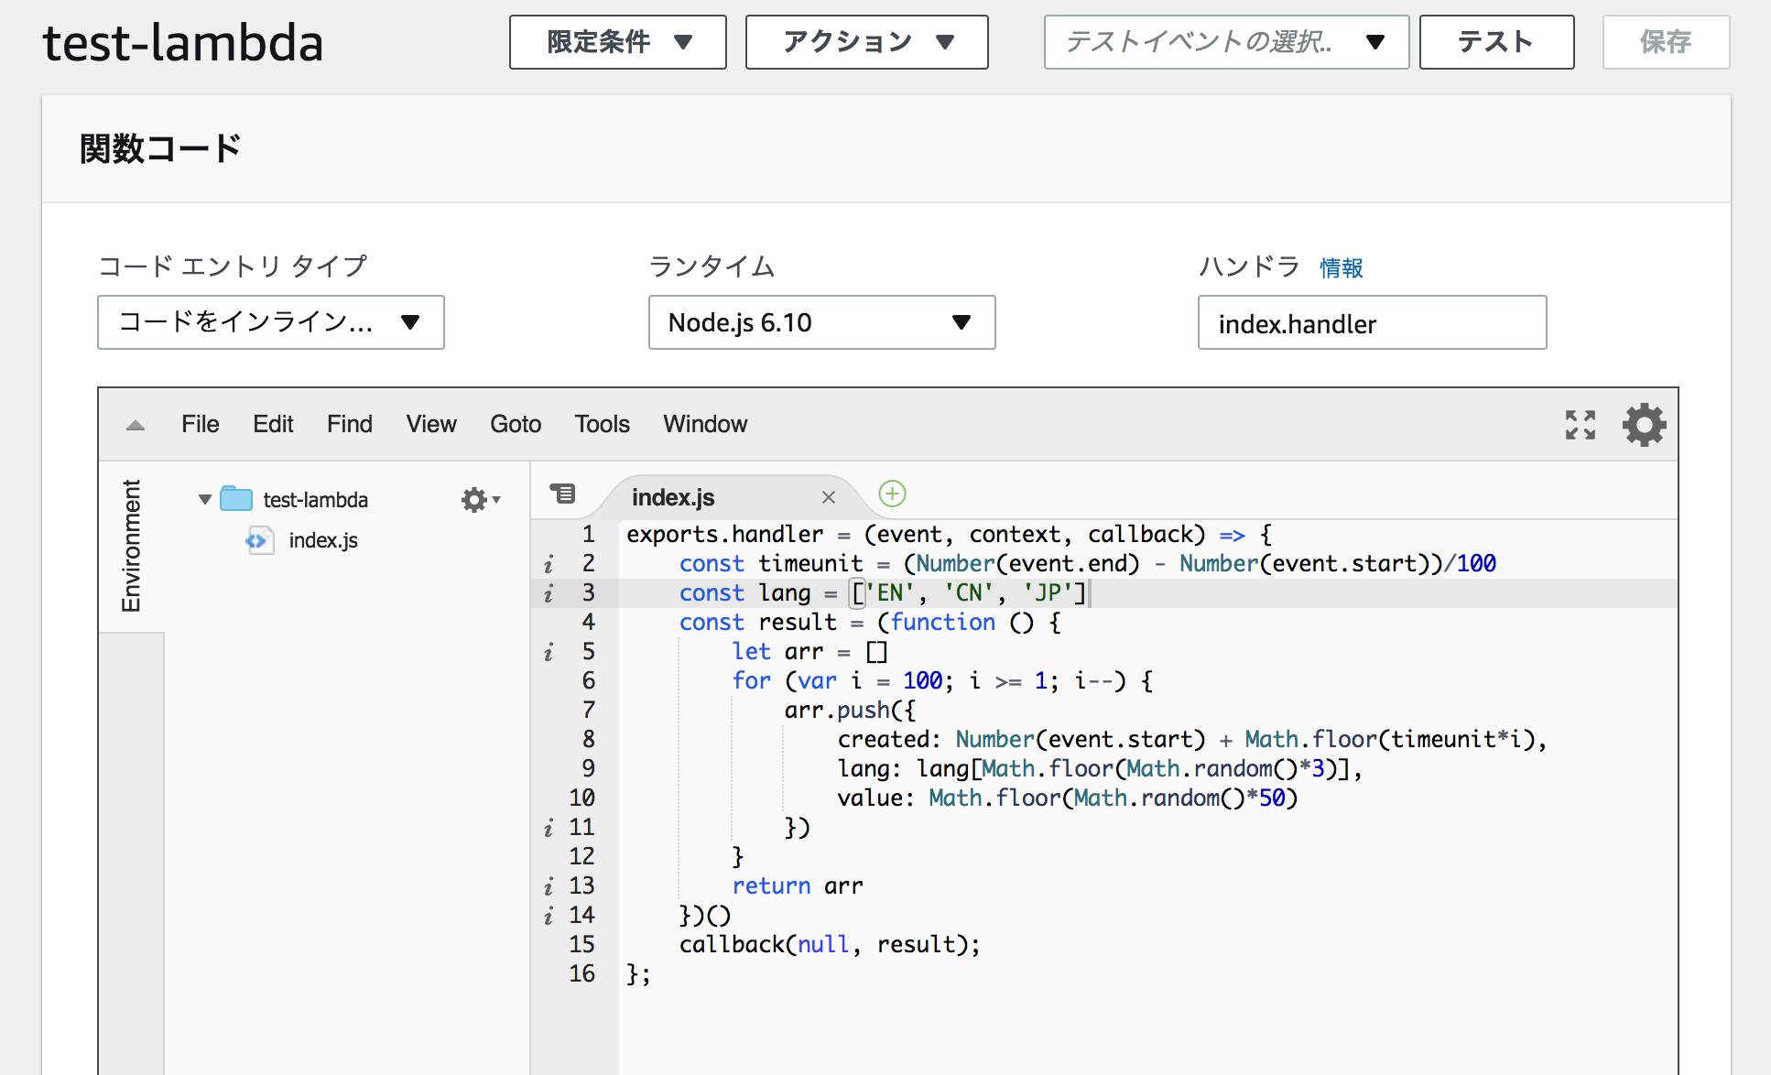
Task: Open the 情報 link beside ハンドラ
Action: click(1340, 267)
